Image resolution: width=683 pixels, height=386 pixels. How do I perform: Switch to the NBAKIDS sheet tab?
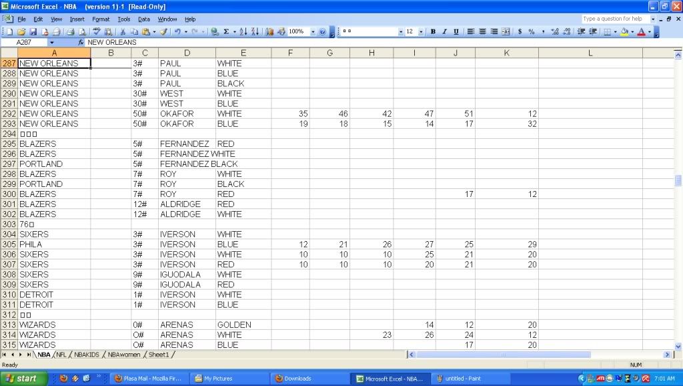click(87, 355)
